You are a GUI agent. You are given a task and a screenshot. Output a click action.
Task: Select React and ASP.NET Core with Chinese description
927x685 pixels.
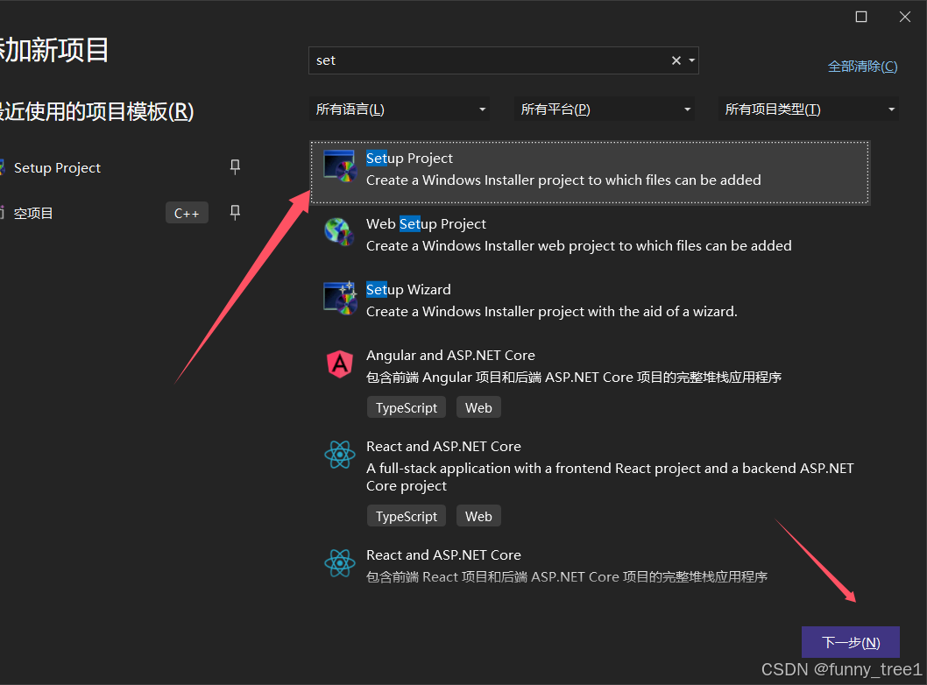tap(443, 555)
